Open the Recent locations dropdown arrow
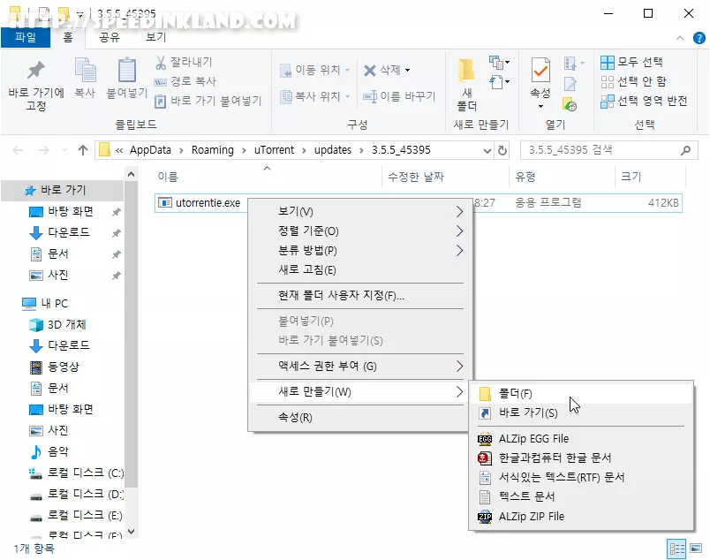This screenshot has width=710, height=560. 64,150
